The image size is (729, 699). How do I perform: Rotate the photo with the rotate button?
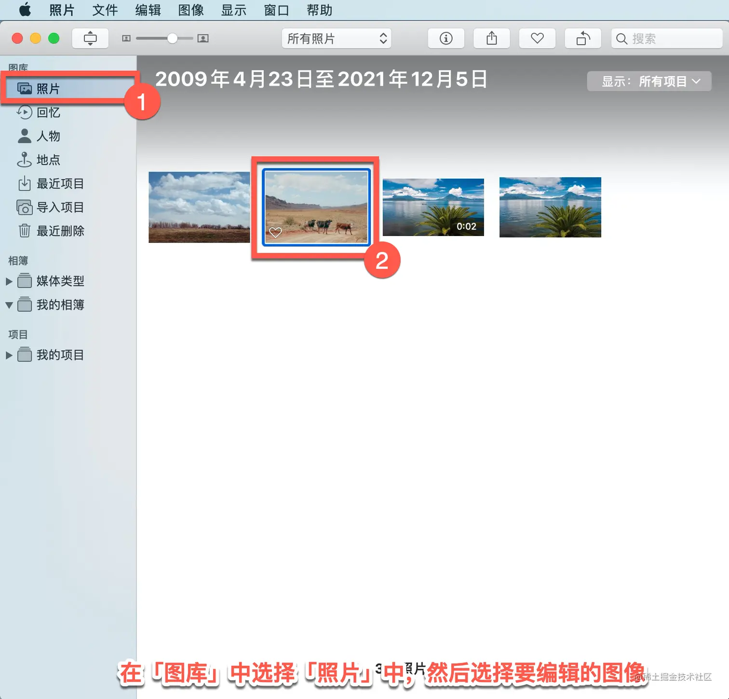[583, 39]
